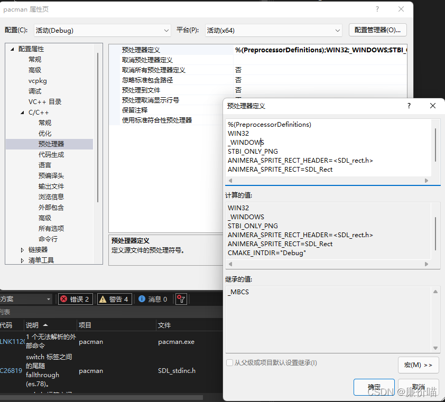The image size is (445, 402).
Task: Click the PreprocessorDefinitions value field
Action: tap(320, 50)
